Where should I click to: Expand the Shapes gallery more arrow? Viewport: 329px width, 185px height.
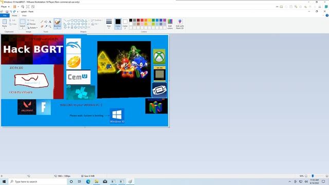tap(89, 27)
